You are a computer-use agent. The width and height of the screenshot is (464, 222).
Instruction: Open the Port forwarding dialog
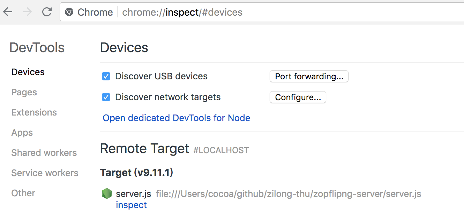pos(309,76)
